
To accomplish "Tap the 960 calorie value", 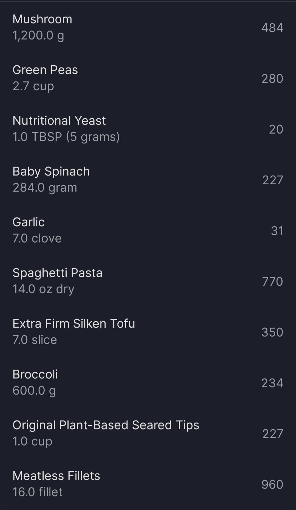I will click(272, 485).
